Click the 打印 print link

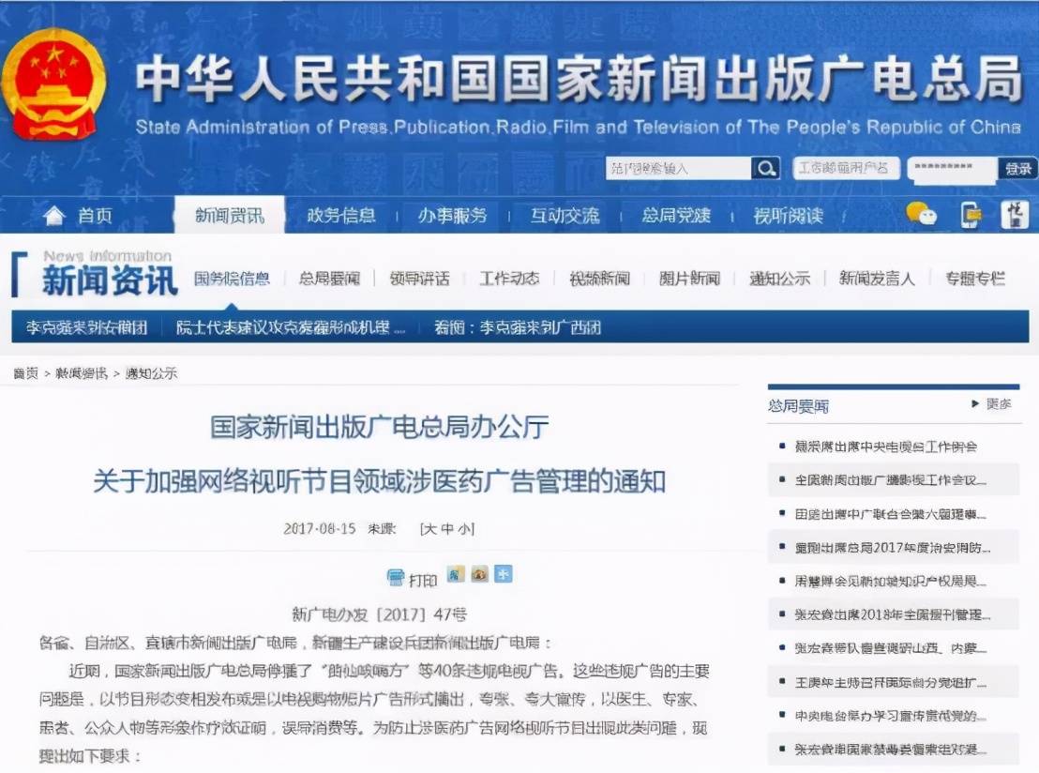pos(423,581)
